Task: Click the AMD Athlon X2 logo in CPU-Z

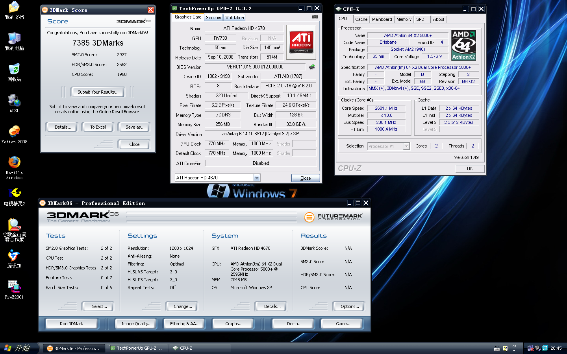Action: (x=463, y=45)
